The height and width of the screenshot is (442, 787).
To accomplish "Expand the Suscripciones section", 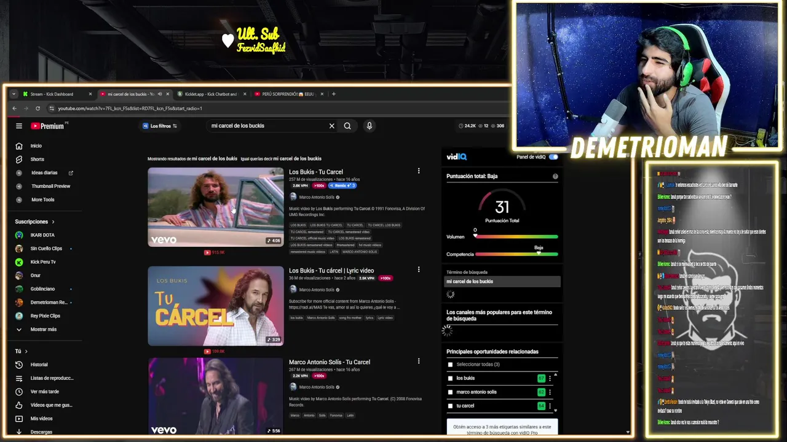I will (34, 222).
